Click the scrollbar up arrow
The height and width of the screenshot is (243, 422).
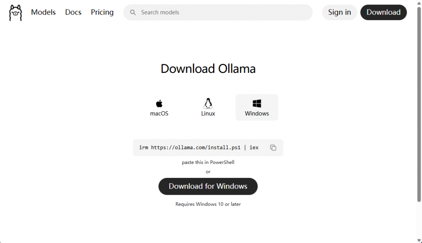click(x=419, y=3)
